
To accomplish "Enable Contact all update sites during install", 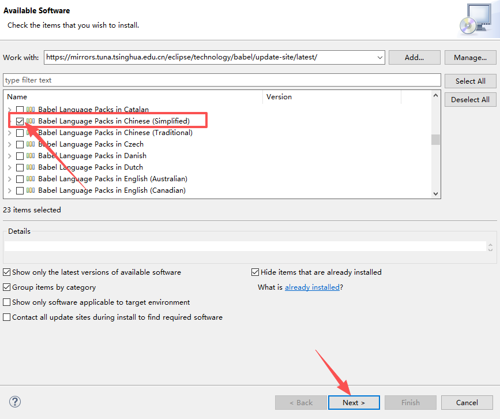I will pos(7,317).
